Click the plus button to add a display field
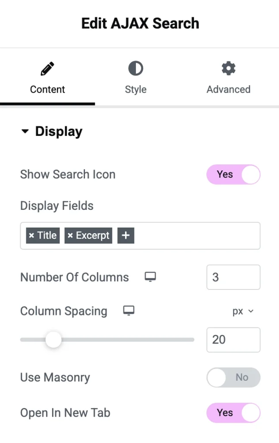The height and width of the screenshot is (443, 279). 125,236
